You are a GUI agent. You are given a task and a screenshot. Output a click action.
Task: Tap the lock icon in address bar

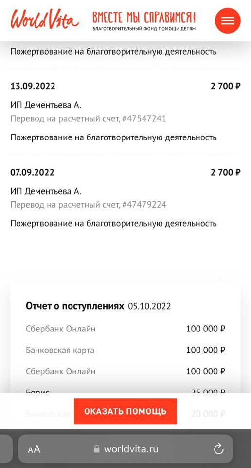click(x=96, y=449)
